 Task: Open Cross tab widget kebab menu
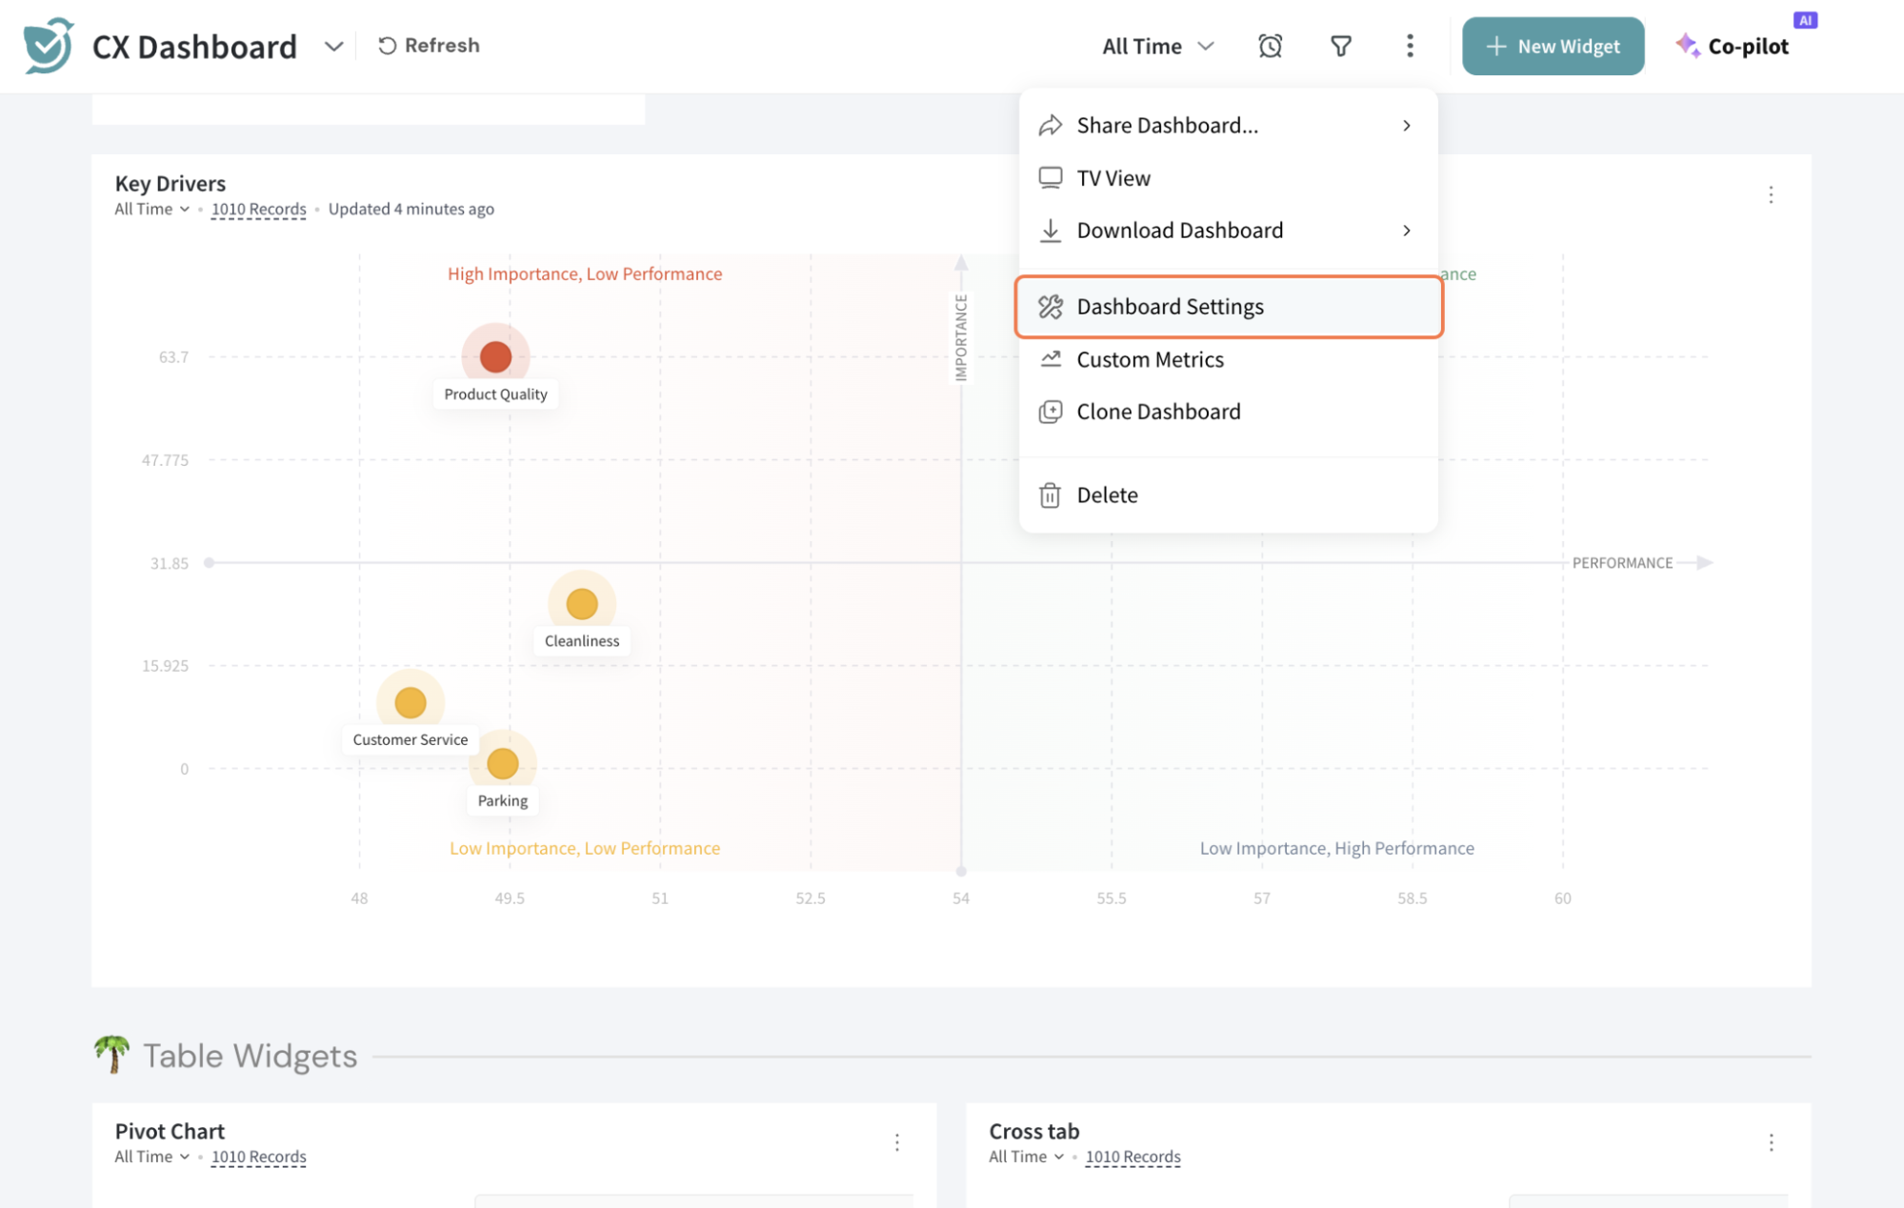[1771, 1142]
